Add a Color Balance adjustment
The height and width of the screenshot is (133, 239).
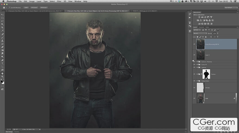[201, 20]
